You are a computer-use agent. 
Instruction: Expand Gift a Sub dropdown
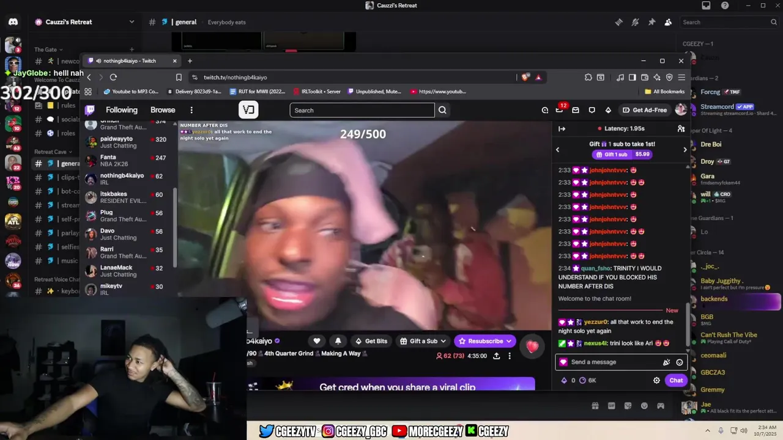tap(423, 341)
